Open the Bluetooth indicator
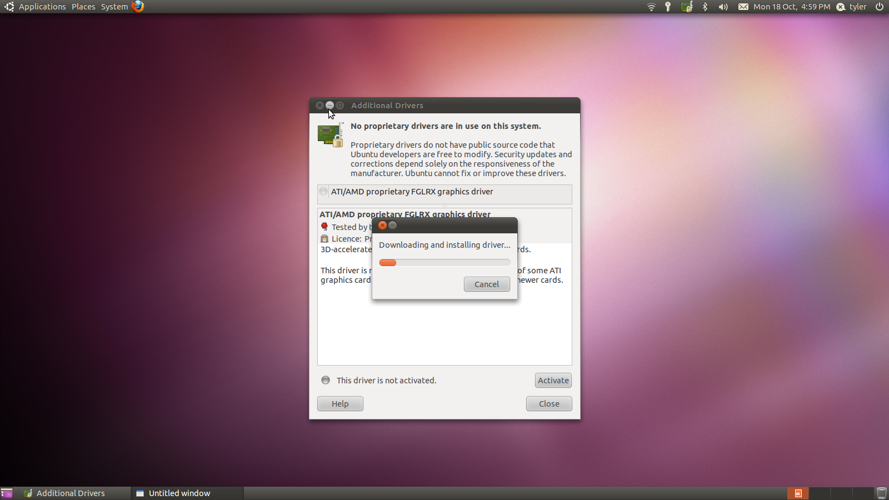 (705, 7)
